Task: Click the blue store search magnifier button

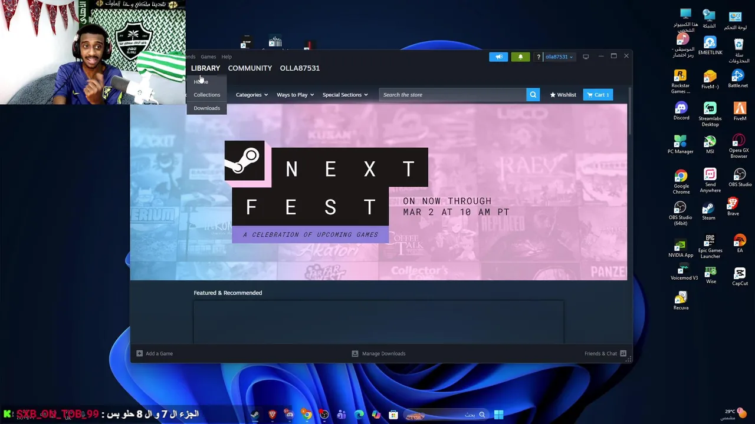Action: pyautogui.click(x=533, y=95)
